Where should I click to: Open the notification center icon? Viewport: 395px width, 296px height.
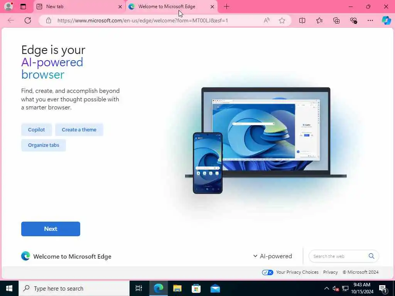(383, 289)
